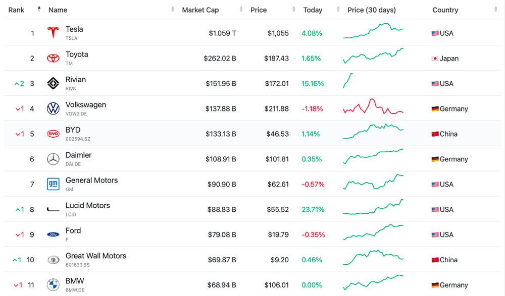
Task: Click Toyota's market cap $262.02 B
Action: 220,58
